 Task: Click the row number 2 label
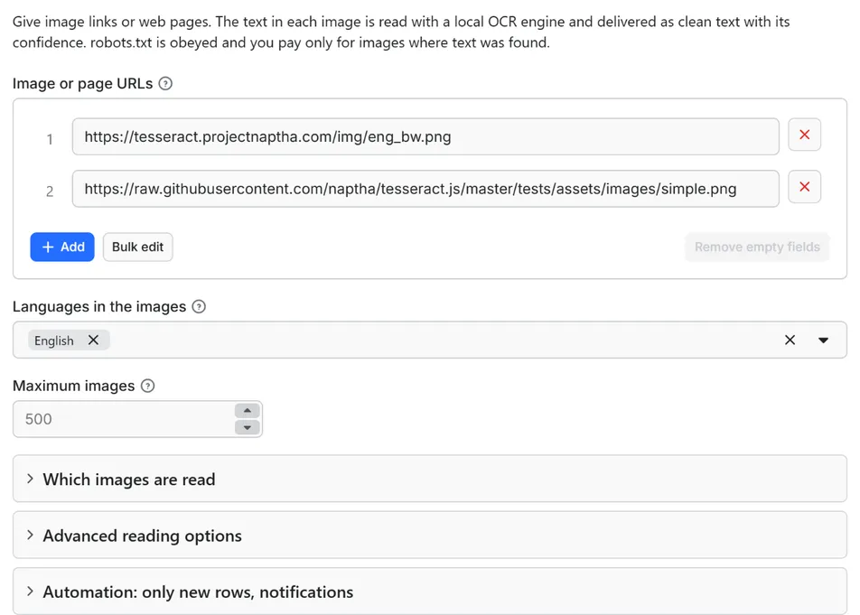[50, 191]
